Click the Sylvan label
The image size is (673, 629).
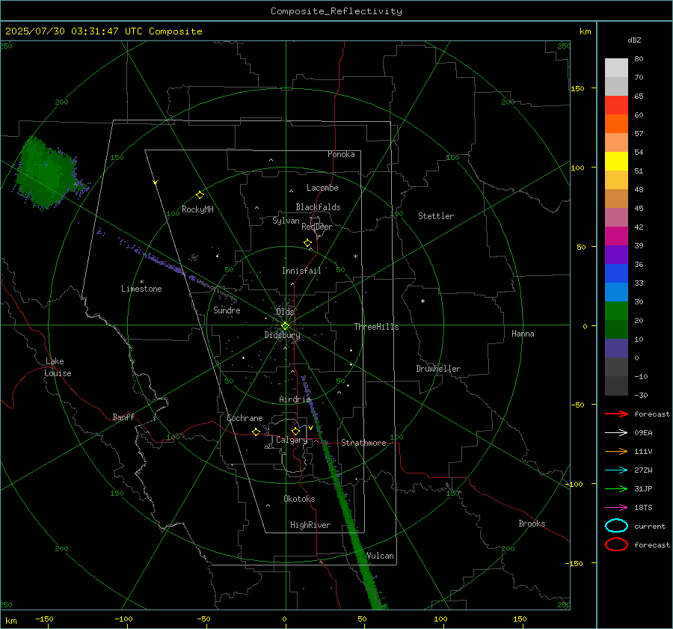tap(286, 221)
